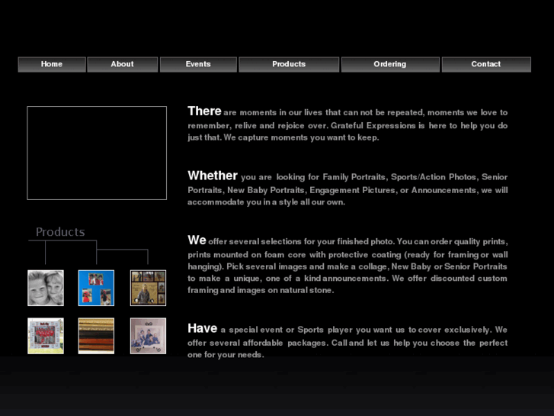
Task: Click the Products heading above thumbnails
Action: click(x=60, y=232)
